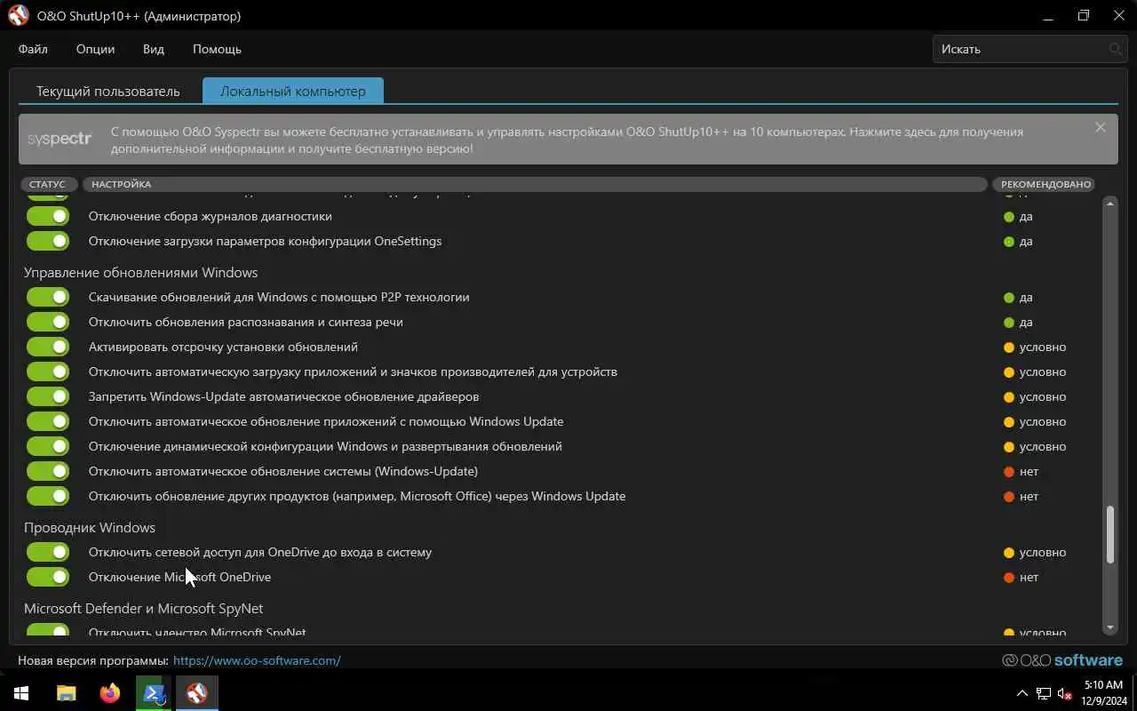
Task: Toggle 'Отключение Microsoft OneDrive' switch
Action: point(48,577)
